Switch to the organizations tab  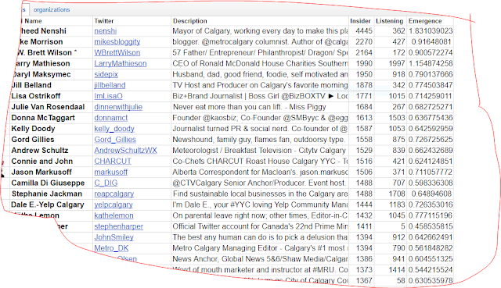(52, 9)
